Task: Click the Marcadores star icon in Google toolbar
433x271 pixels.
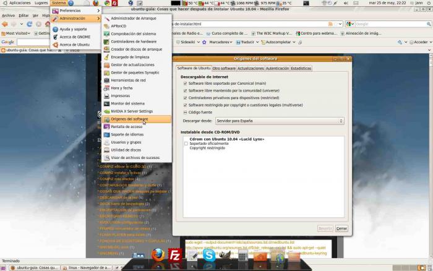Action: click(x=204, y=42)
